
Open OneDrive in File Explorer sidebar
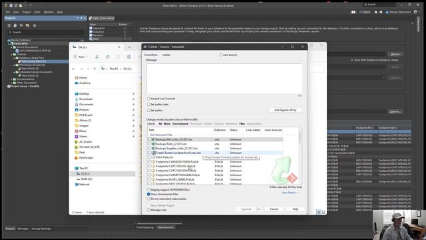[x=83, y=83]
